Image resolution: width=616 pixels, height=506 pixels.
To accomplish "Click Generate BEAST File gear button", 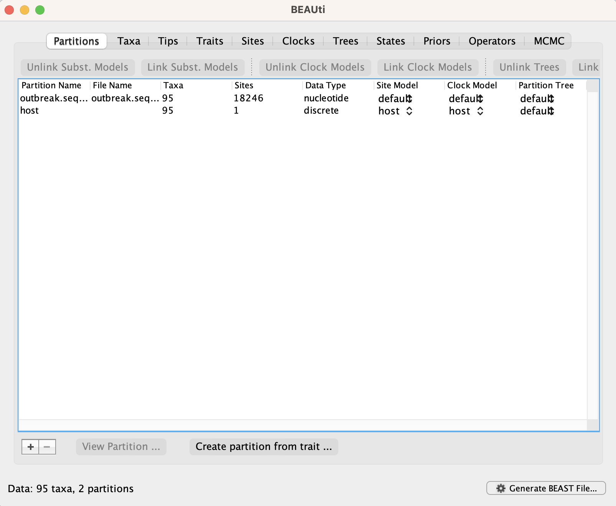I will click(x=546, y=488).
